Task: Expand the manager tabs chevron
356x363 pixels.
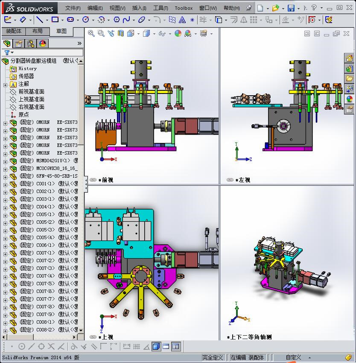Action: [79, 43]
